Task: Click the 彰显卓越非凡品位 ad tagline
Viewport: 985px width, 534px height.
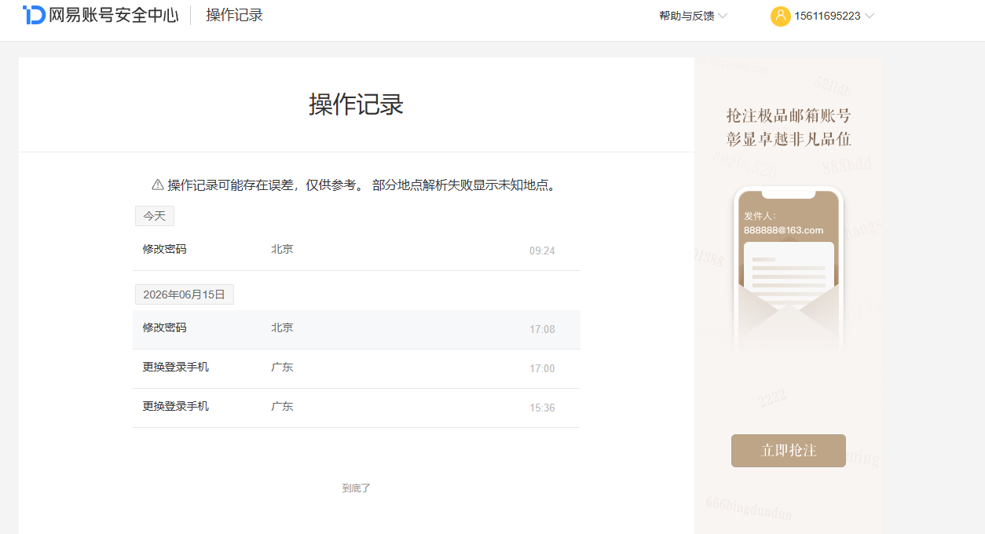Action: coord(789,140)
